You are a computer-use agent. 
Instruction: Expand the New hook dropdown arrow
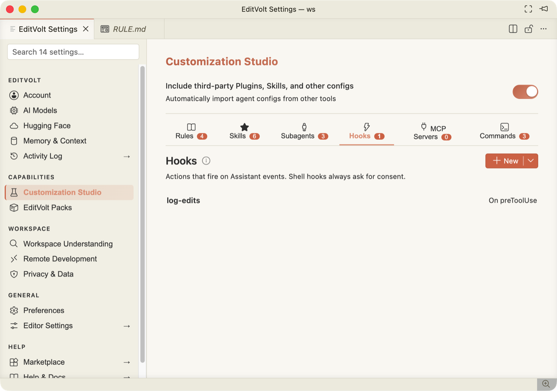[x=531, y=161]
